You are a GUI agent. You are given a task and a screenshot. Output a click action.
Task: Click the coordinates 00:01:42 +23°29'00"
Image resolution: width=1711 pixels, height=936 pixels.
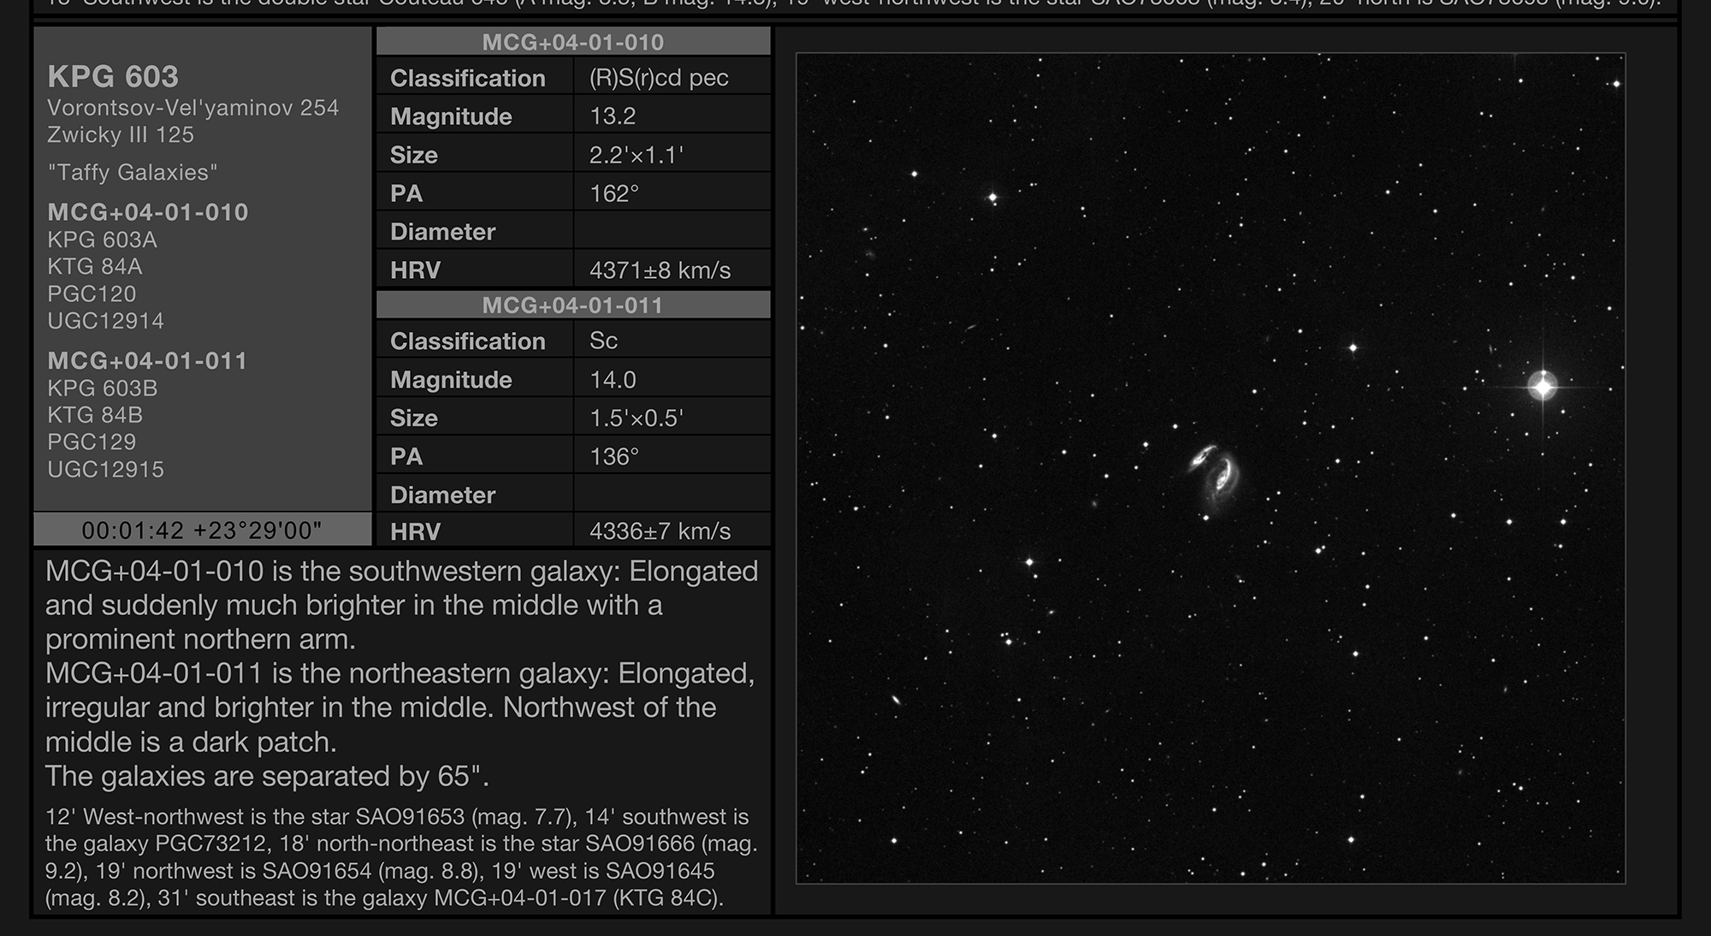click(202, 530)
